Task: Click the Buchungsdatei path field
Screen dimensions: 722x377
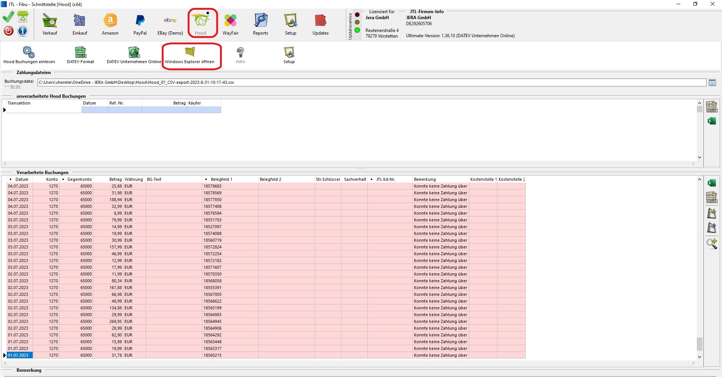Action: 372,83
